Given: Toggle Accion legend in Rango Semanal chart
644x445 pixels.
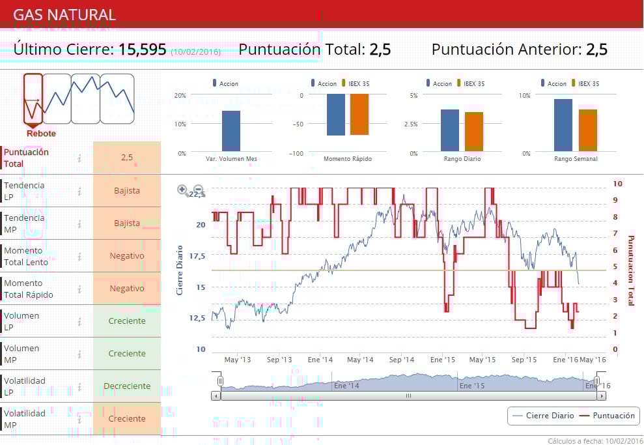Looking at the screenshot, I should tap(553, 83).
